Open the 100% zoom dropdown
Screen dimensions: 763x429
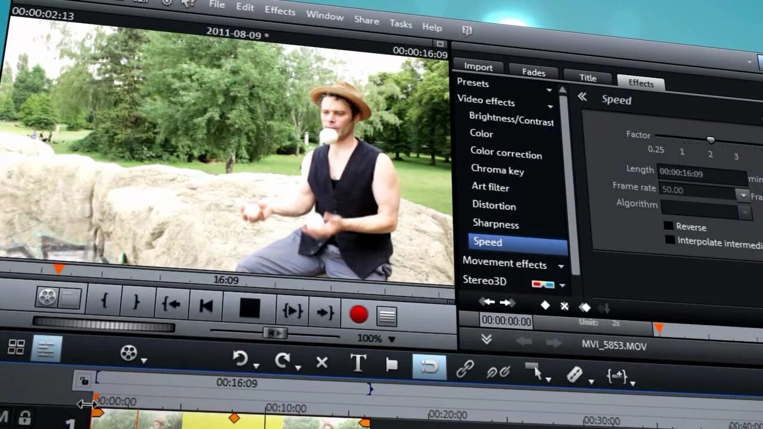(x=392, y=339)
